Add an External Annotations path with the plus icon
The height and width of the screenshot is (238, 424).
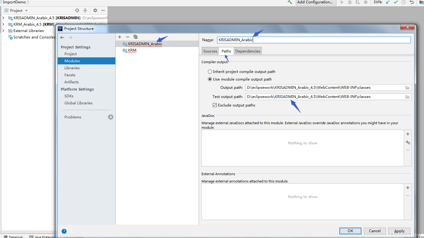tap(408, 188)
